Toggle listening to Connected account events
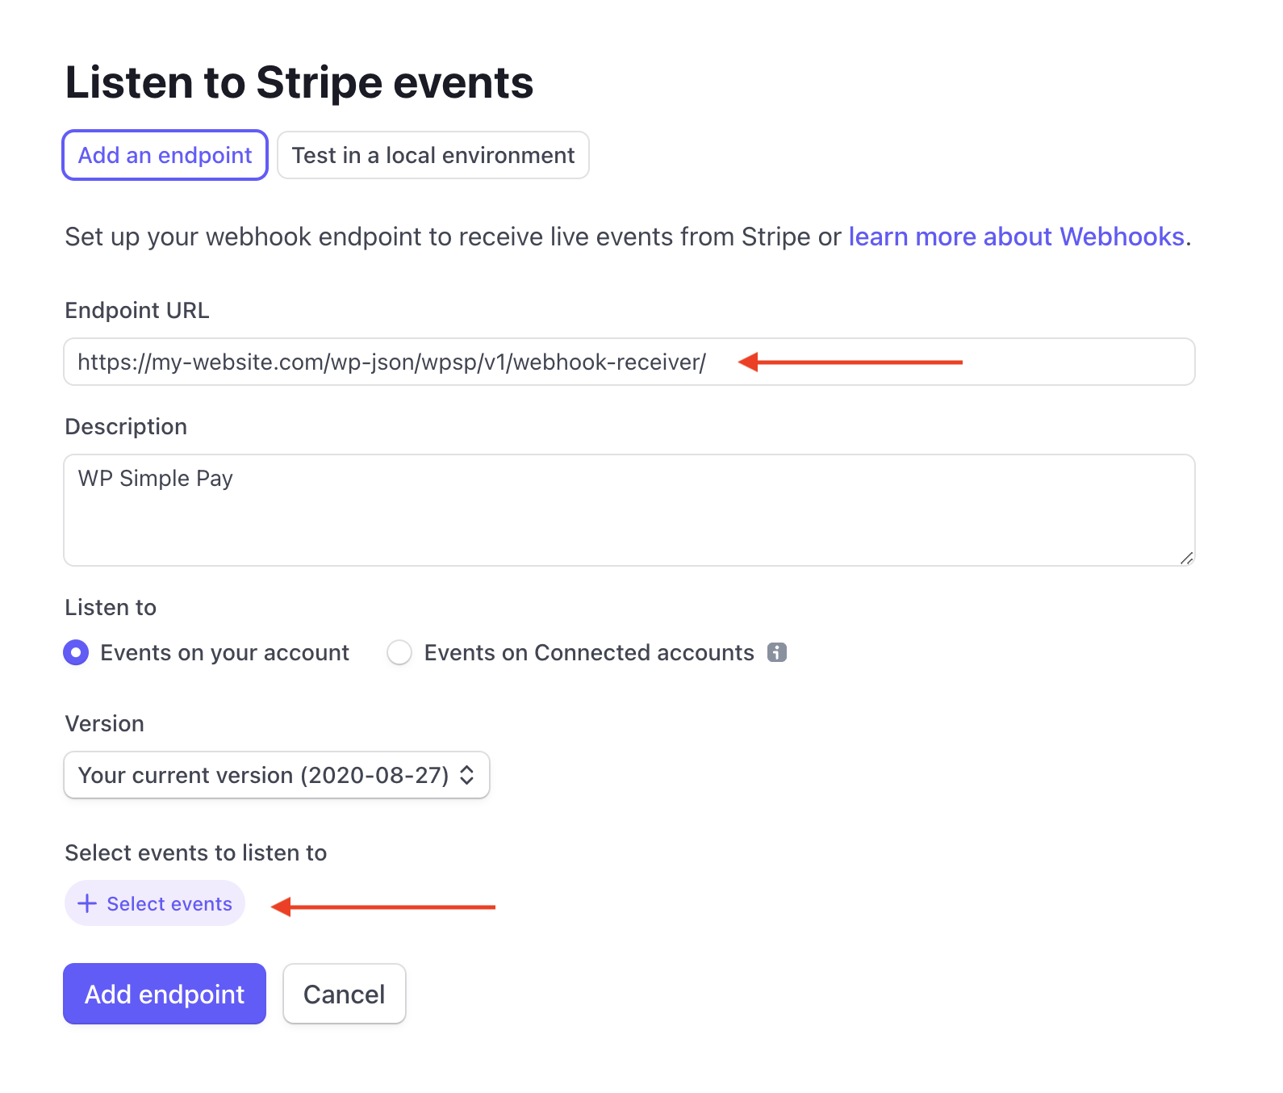The width and height of the screenshot is (1283, 1093). [399, 652]
